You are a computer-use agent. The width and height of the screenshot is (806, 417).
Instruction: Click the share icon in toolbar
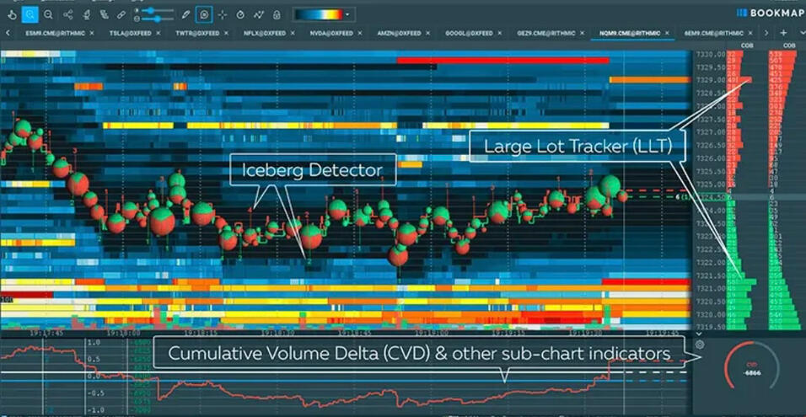(68, 14)
